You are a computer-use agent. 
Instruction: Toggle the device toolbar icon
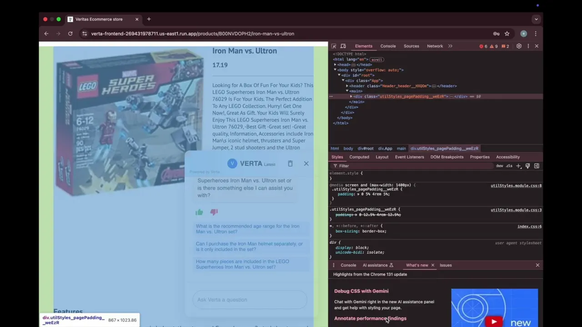[343, 46]
